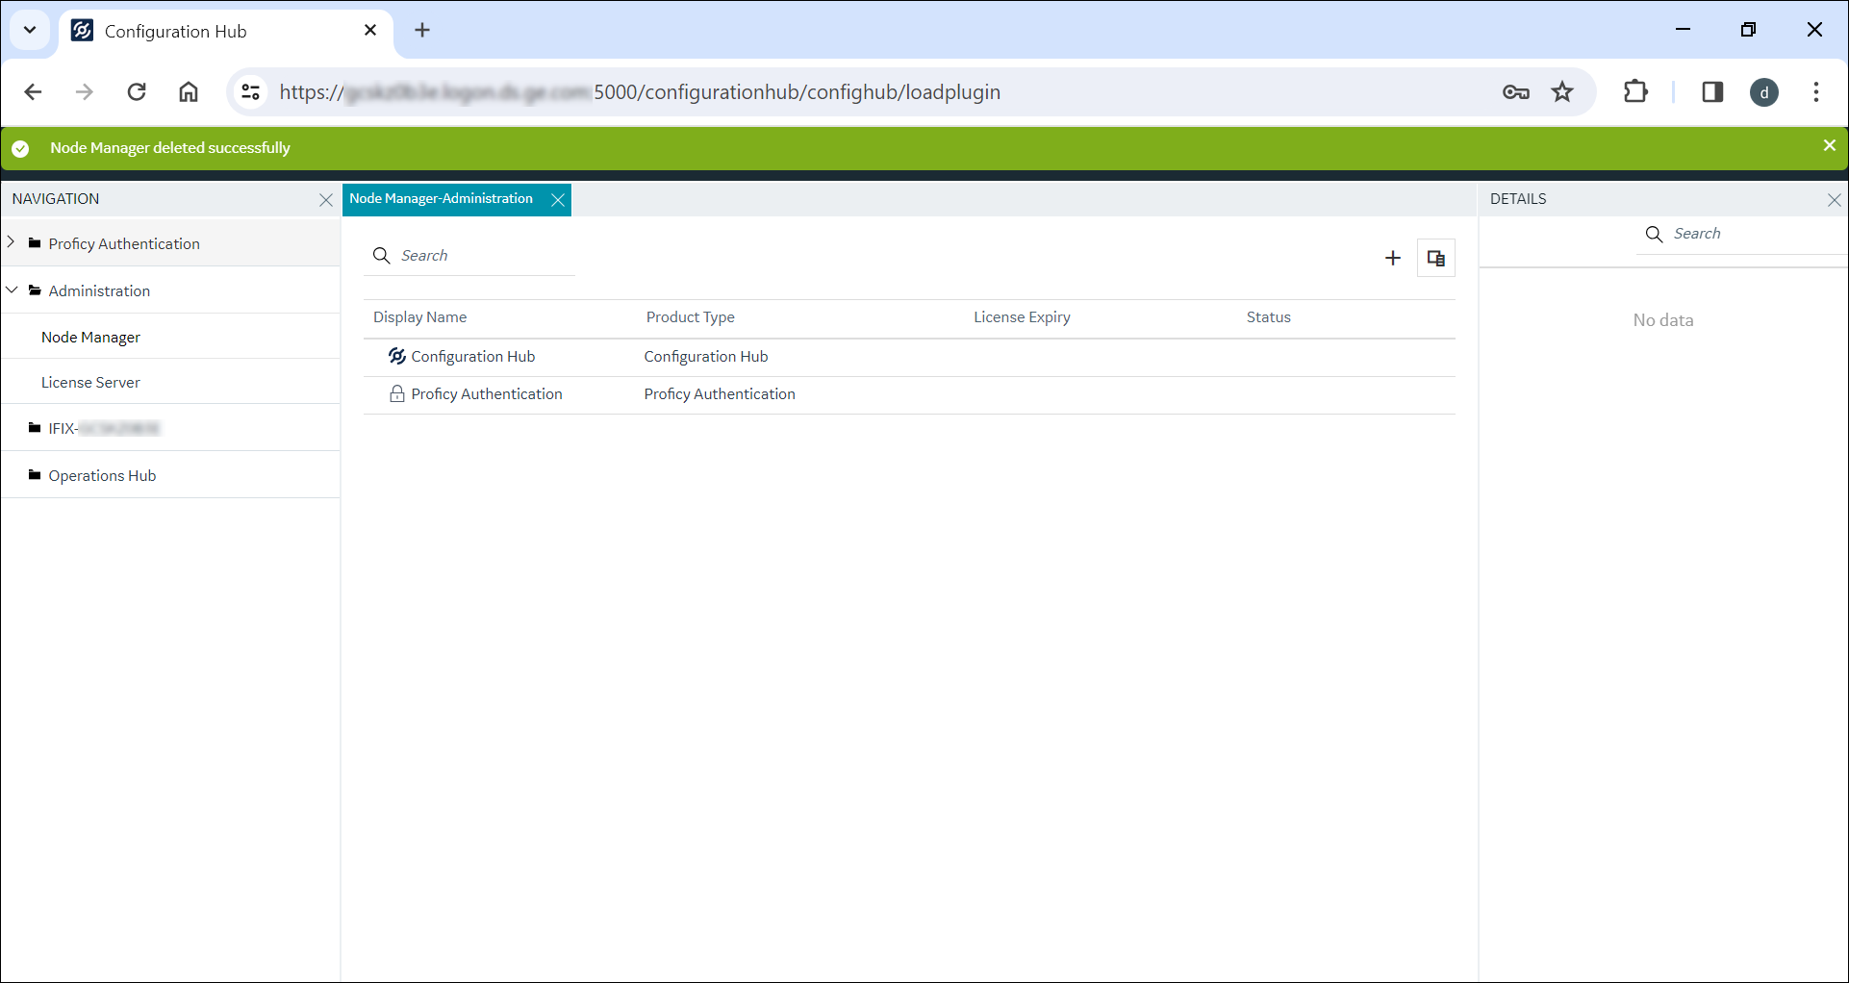Click the plus icon to add a node
Image resolution: width=1849 pixels, height=983 pixels.
coord(1392,258)
